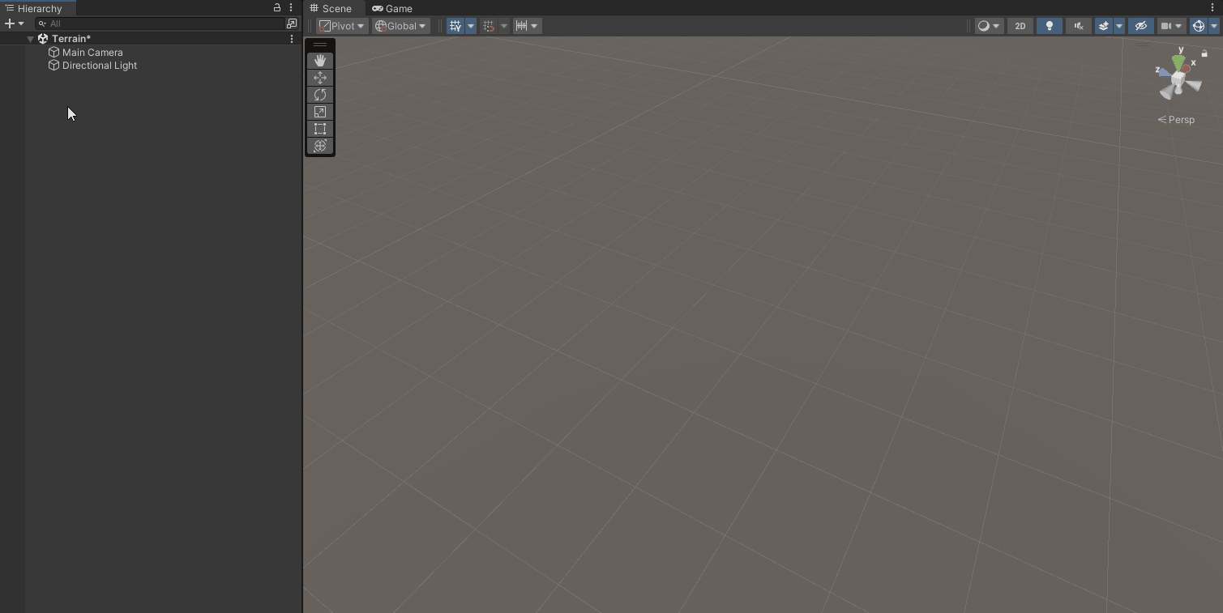Open the scene camera settings dropdown

coord(1172,26)
